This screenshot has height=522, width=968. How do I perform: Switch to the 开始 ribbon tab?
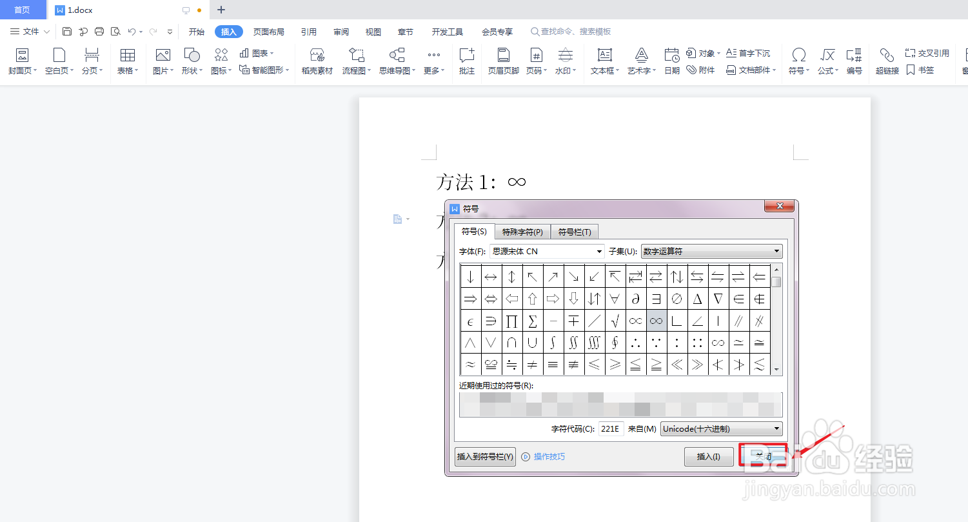point(196,32)
